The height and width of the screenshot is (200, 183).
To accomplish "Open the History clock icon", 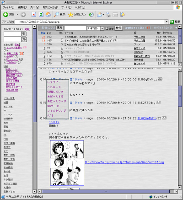I will tap(91, 15).
